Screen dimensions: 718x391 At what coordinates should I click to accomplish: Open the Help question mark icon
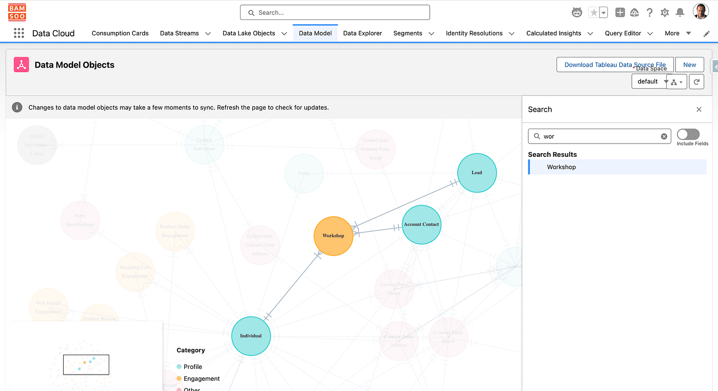650,13
